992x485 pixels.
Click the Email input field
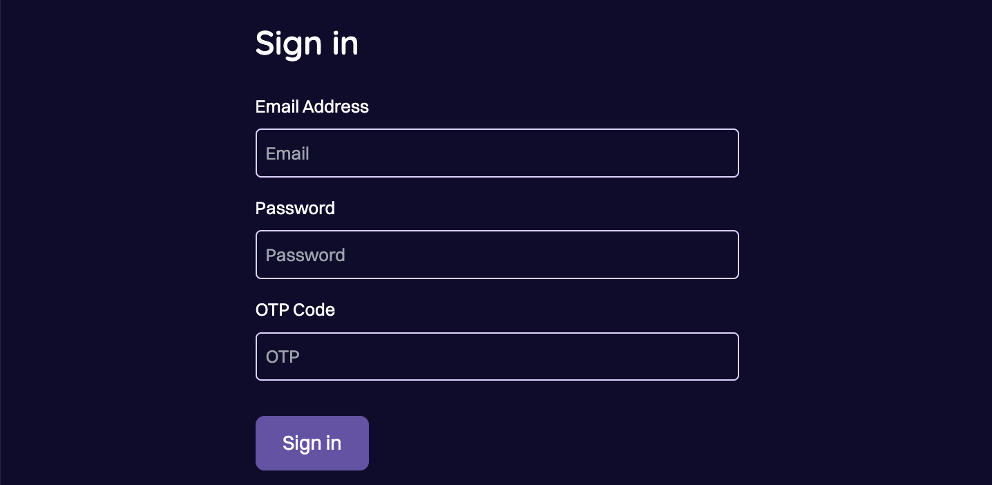tap(497, 153)
